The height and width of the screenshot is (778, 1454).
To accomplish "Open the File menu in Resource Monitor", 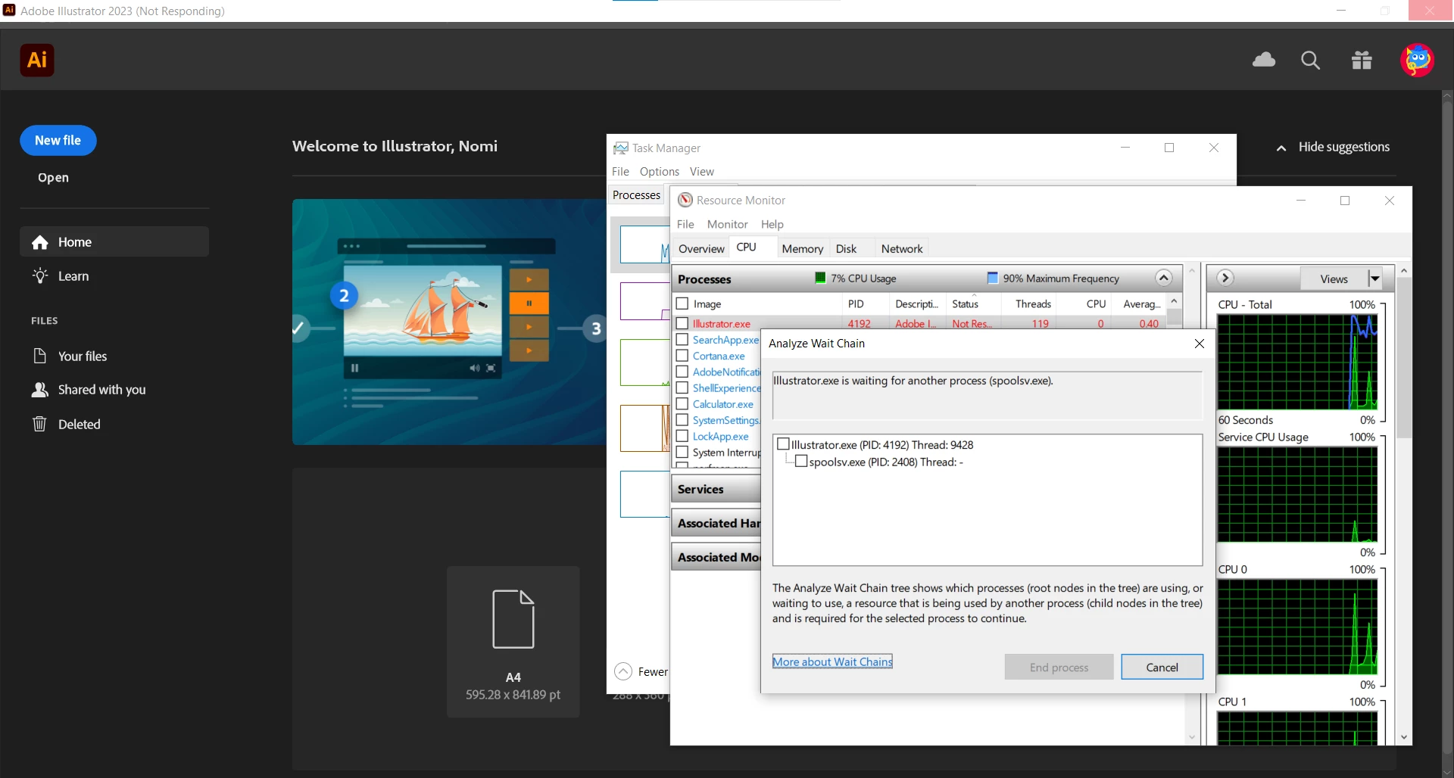I will point(685,224).
